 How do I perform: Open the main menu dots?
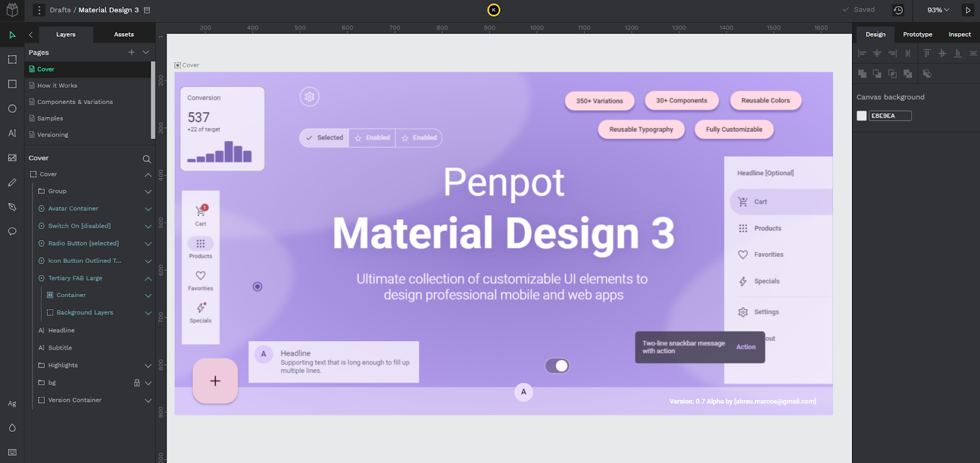point(39,10)
